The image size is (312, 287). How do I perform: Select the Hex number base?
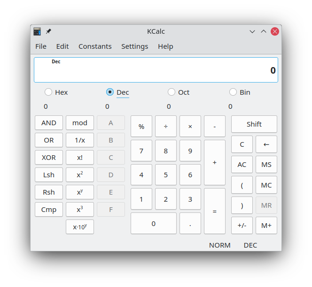(x=48, y=92)
